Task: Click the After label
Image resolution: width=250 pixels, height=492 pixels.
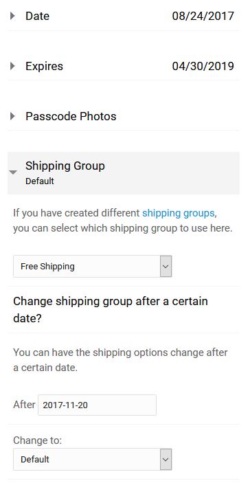Action: point(24,405)
